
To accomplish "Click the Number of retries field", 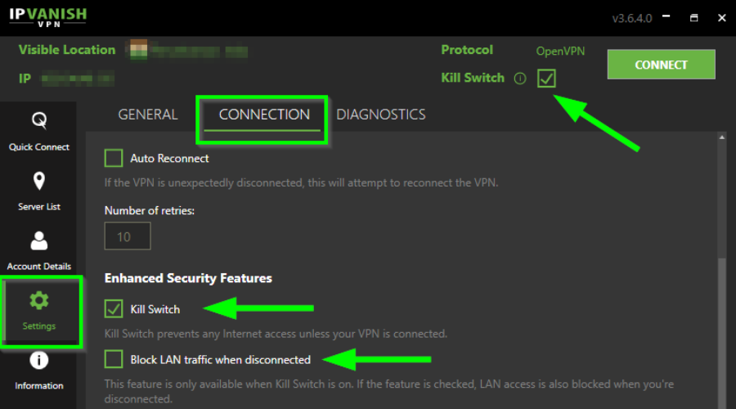I will point(128,236).
